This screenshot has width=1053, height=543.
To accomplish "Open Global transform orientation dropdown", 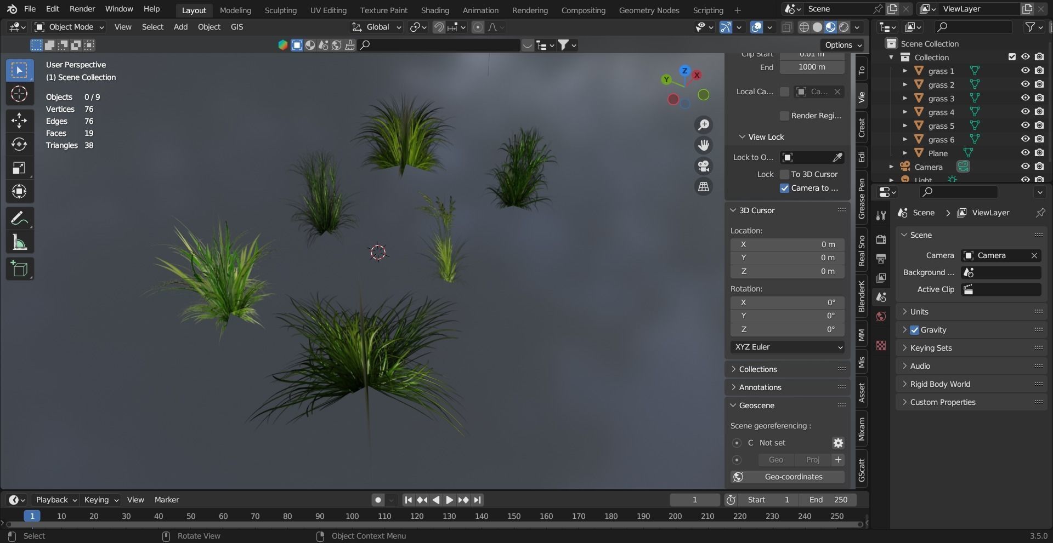I will pyautogui.click(x=377, y=27).
